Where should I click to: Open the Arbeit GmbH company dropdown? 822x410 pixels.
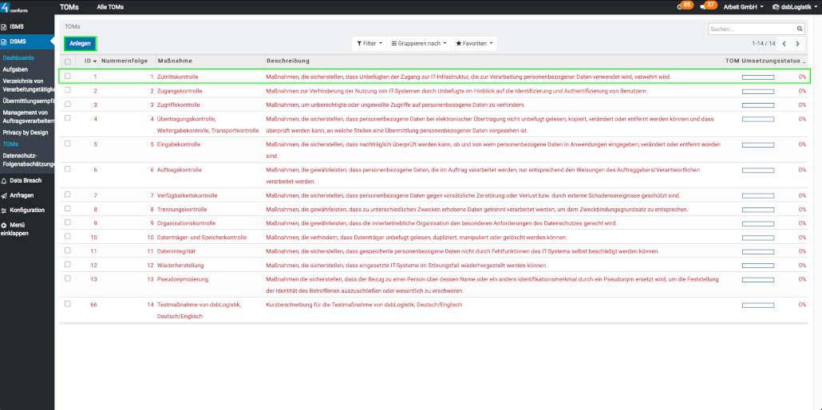[739, 6]
